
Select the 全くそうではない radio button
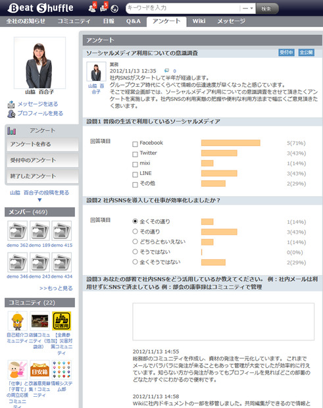[x=135, y=262]
